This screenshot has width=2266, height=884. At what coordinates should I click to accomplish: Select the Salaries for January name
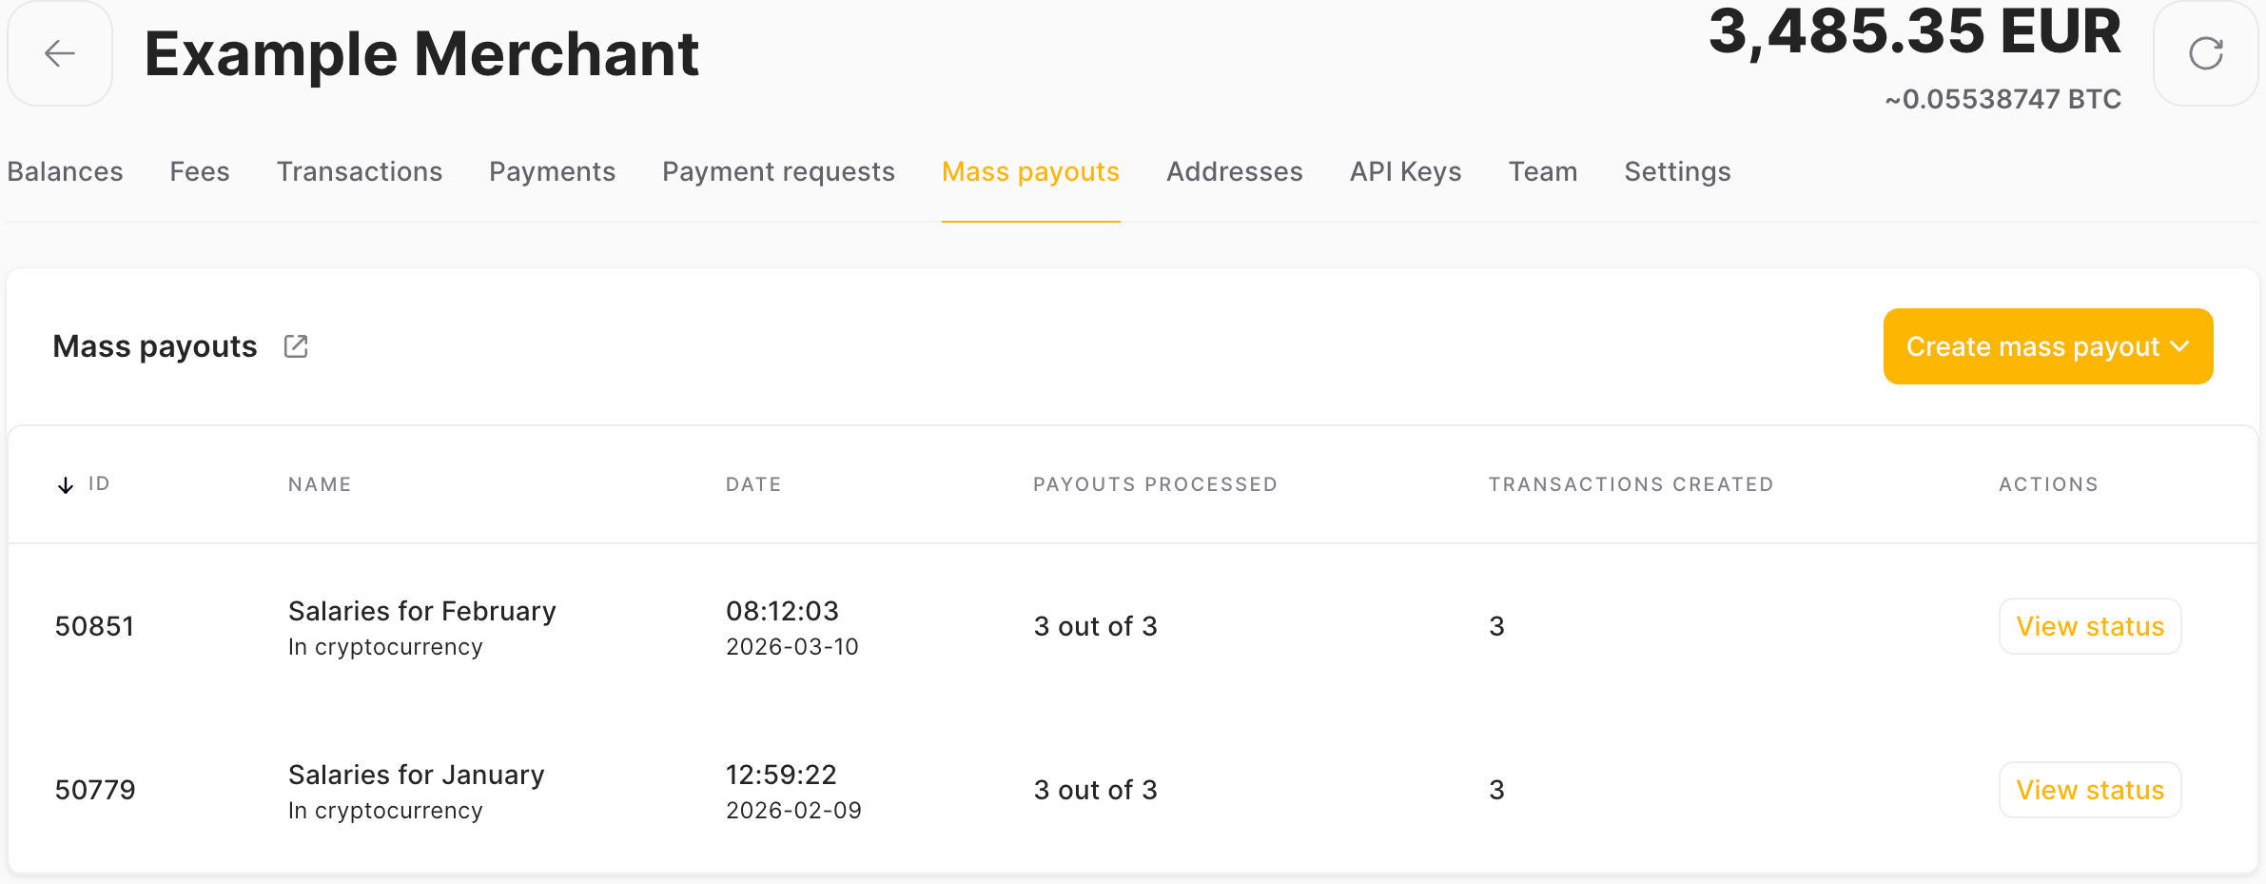tap(417, 775)
